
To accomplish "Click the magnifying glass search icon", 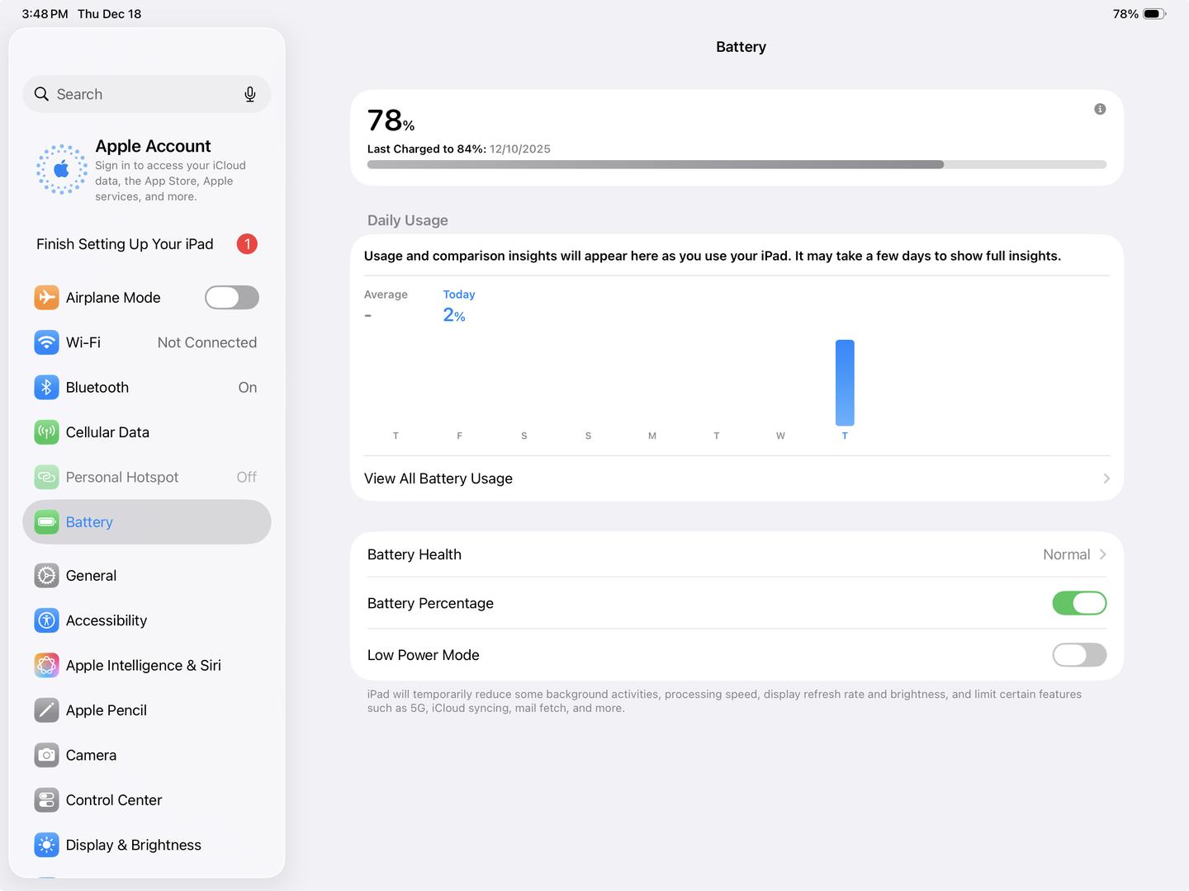I will click(x=41, y=94).
